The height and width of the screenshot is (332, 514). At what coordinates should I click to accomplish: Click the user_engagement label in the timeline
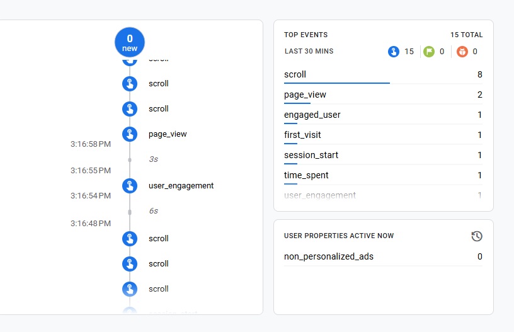tap(181, 186)
